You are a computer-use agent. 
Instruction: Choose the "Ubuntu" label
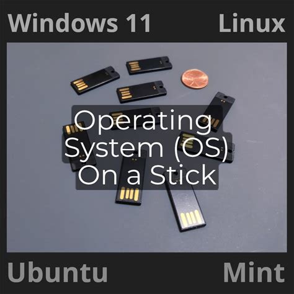pos(58,272)
